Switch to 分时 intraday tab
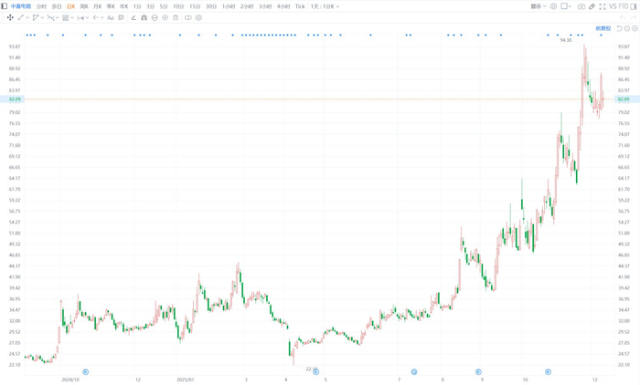 click(x=41, y=6)
